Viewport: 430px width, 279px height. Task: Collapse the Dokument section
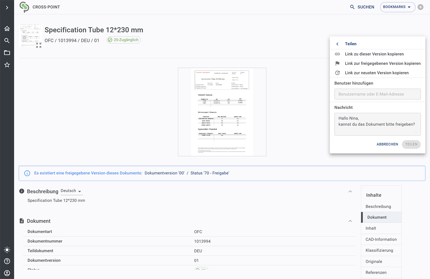[x=350, y=221]
